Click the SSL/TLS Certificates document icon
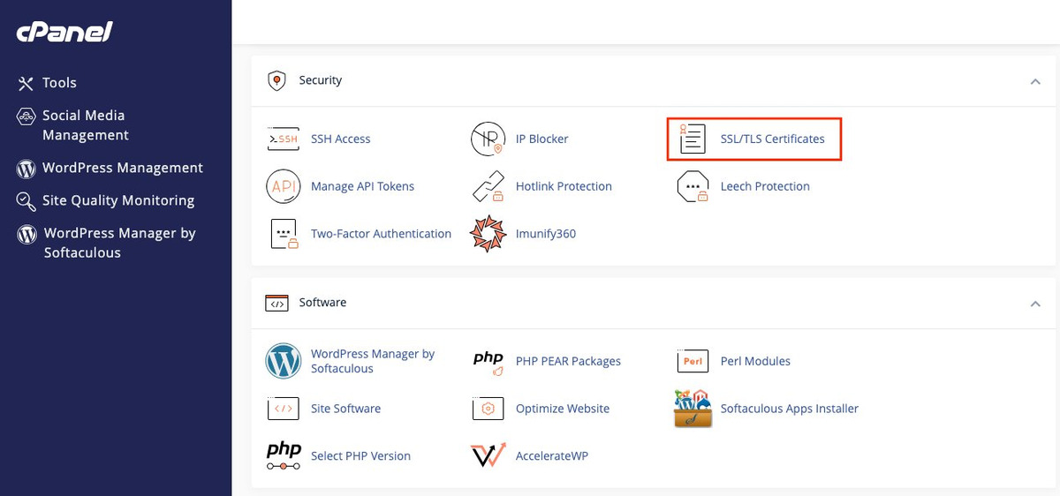Viewport: 1060px width, 496px height. point(693,139)
